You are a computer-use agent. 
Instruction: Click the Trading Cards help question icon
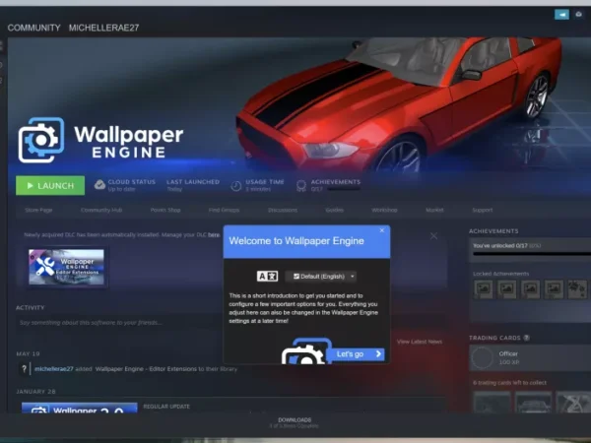527,338
